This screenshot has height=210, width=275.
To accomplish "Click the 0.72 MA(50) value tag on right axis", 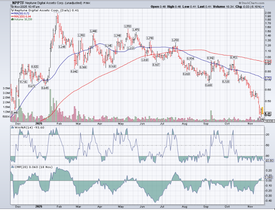I will (267, 78).
